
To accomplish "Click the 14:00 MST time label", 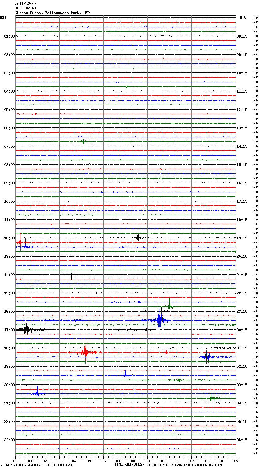I will 9,275.
